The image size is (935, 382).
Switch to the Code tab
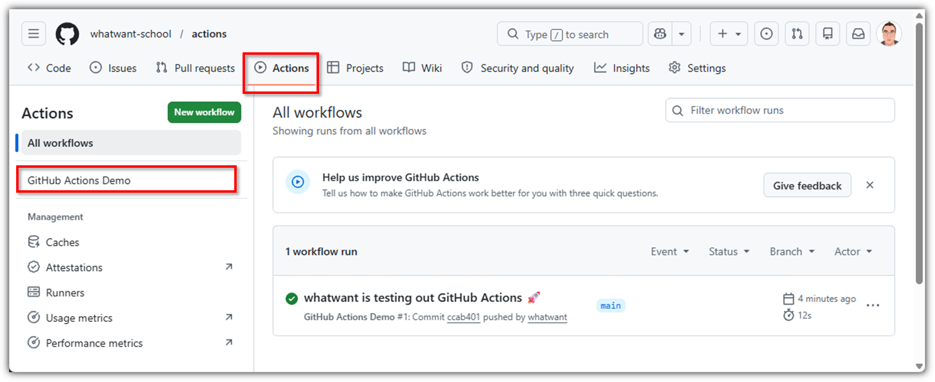pyautogui.click(x=49, y=68)
